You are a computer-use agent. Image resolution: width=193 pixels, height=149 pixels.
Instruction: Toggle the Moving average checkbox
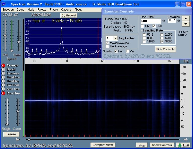point(107,43)
